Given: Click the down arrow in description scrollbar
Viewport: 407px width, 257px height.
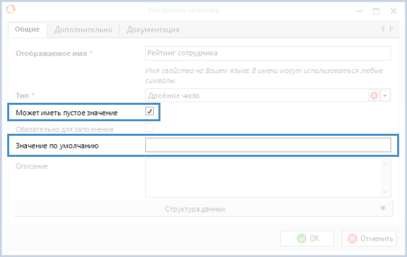Looking at the screenshot, I should pos(385,192).
